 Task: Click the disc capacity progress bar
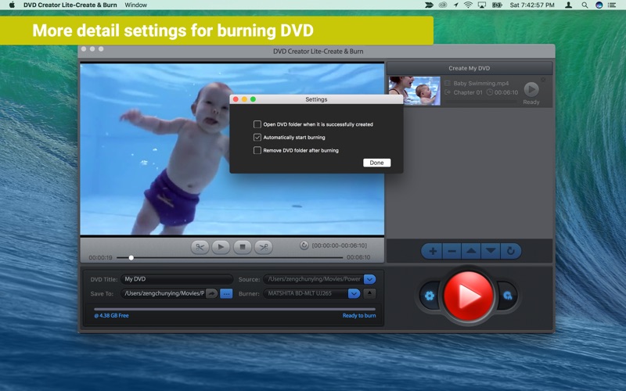tap(235, 309)
